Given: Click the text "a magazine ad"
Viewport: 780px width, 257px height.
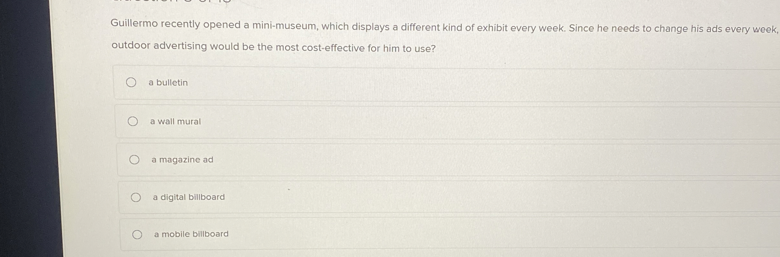Looking at the screenshot, I should [x=182, y=159].
